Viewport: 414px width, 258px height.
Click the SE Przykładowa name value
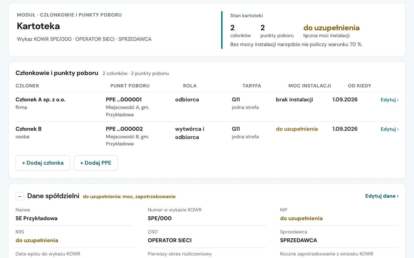click(x=36, y=218)
